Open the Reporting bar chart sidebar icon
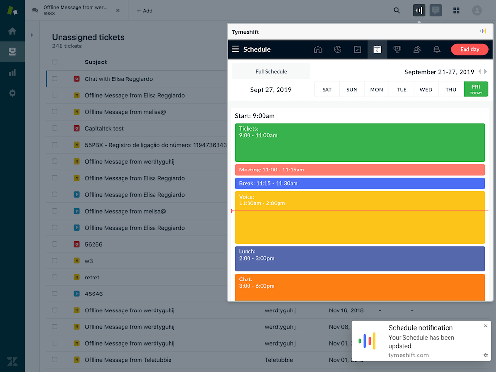Screen dimensions: 496x372 coord(13,73)
